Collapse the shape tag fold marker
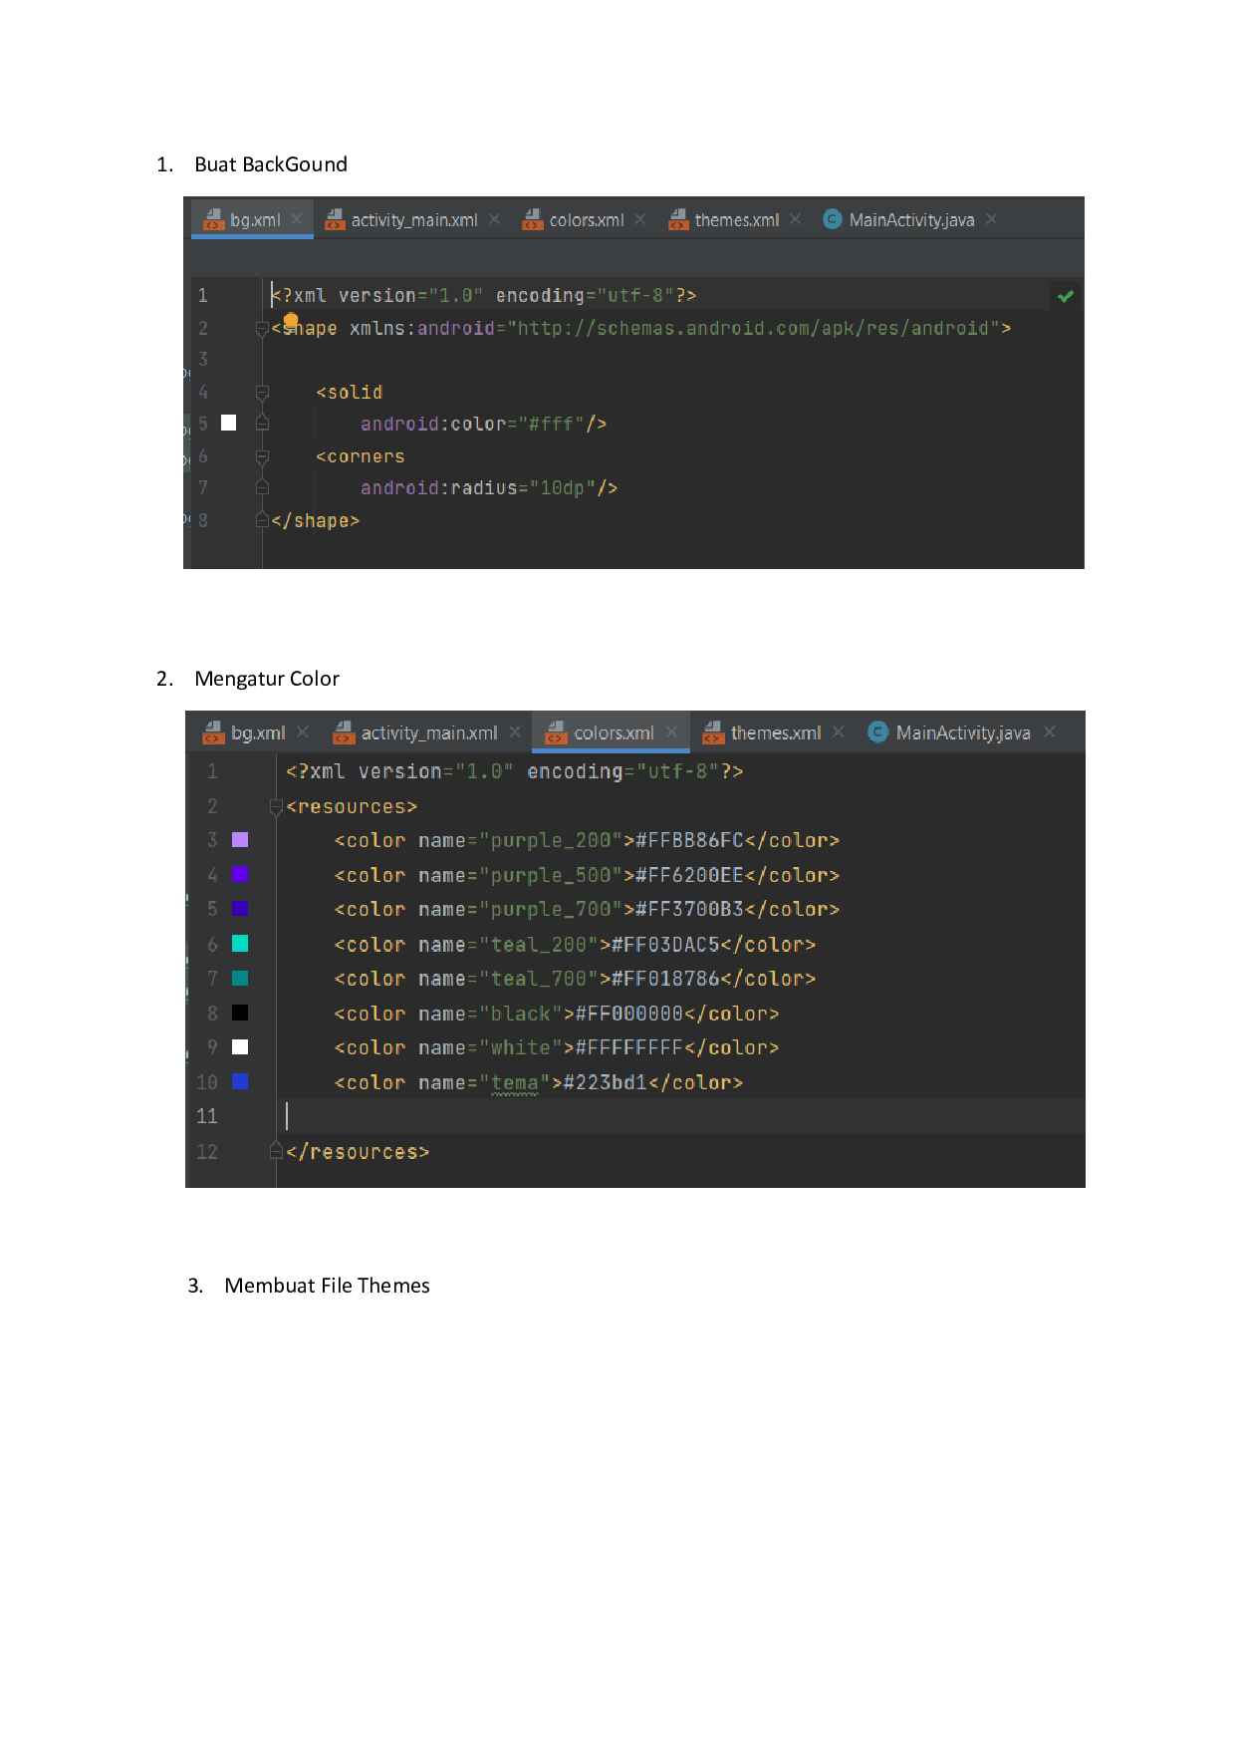The image size is (1235, 1748). (262, 328)
